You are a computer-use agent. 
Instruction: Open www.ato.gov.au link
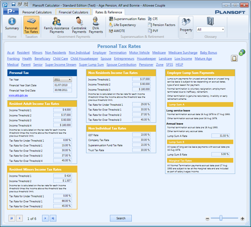coord(18,95)
